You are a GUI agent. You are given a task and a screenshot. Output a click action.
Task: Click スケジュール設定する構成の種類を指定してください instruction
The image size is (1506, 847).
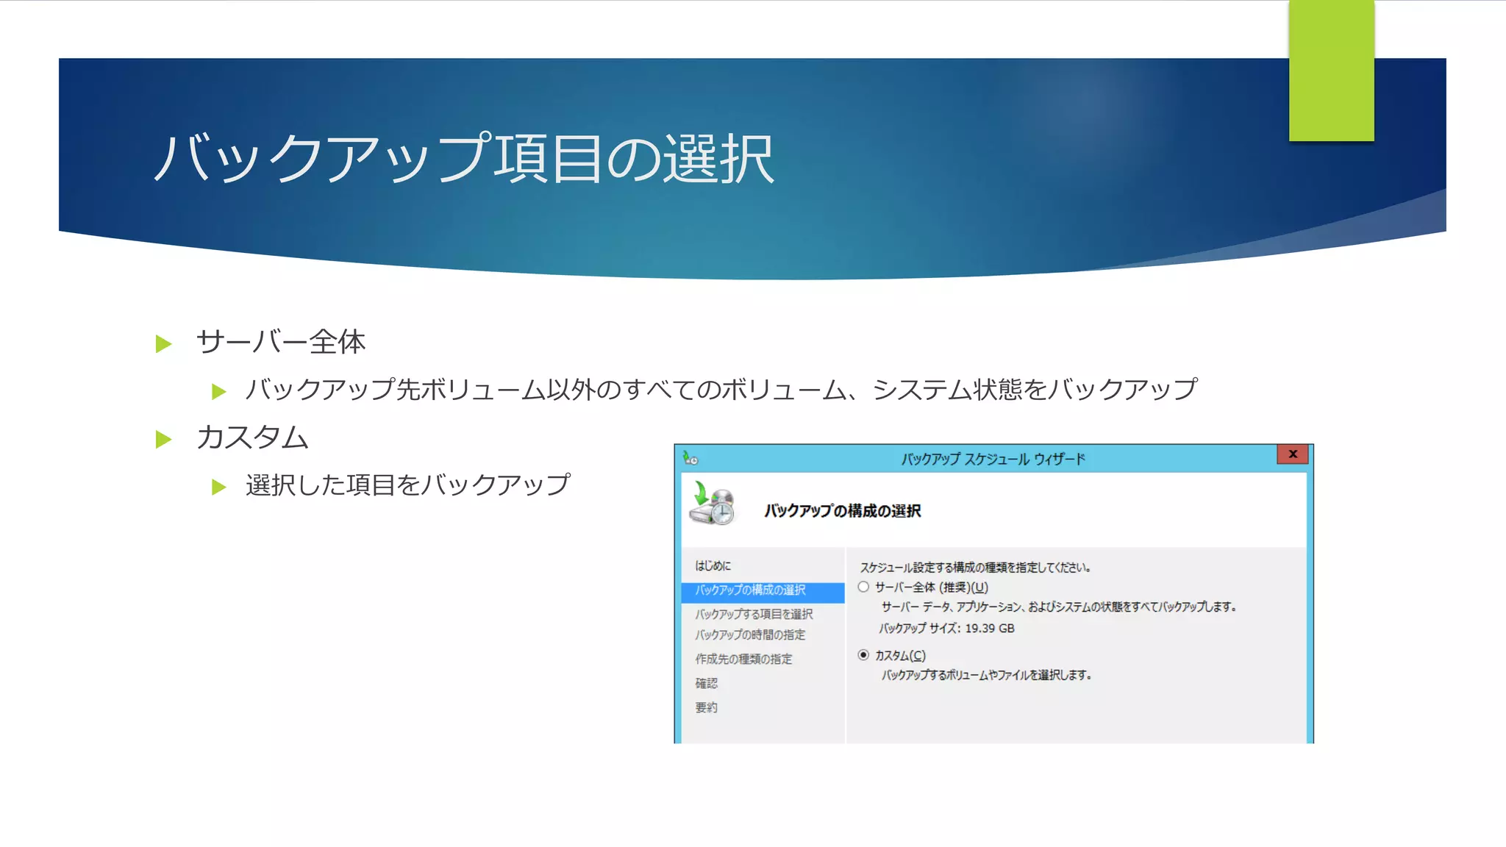(975, 568)
